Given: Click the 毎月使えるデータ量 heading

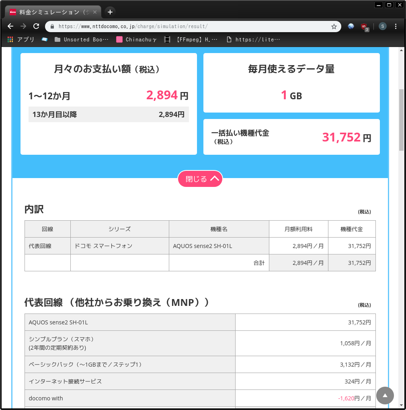Looking at the screenshot, I should point(291,69).
